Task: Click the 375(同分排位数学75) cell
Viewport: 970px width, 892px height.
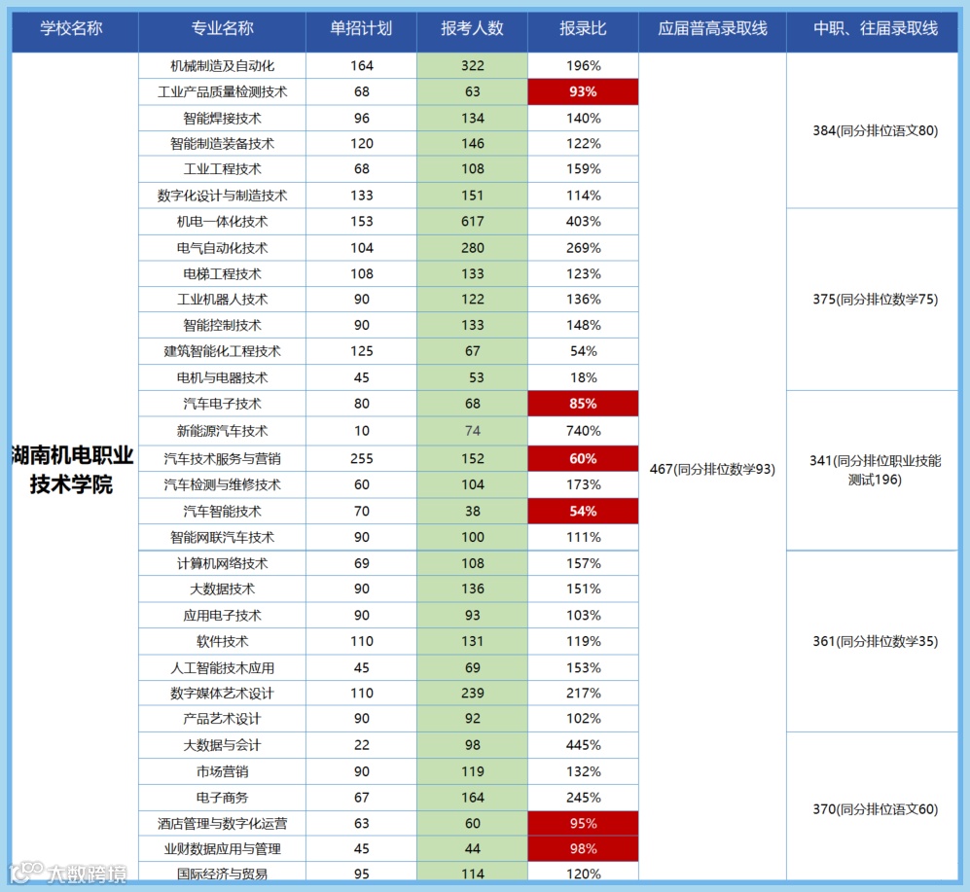Action: tap(875, 300)
